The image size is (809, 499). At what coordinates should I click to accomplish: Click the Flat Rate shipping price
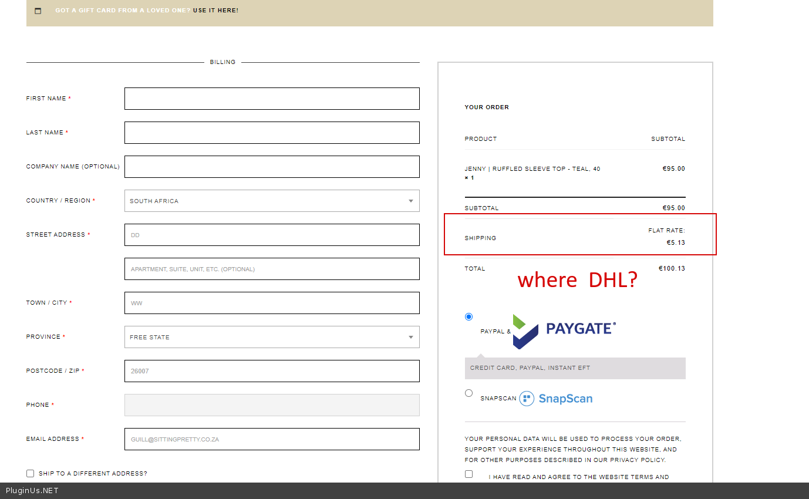coord(675,242)
